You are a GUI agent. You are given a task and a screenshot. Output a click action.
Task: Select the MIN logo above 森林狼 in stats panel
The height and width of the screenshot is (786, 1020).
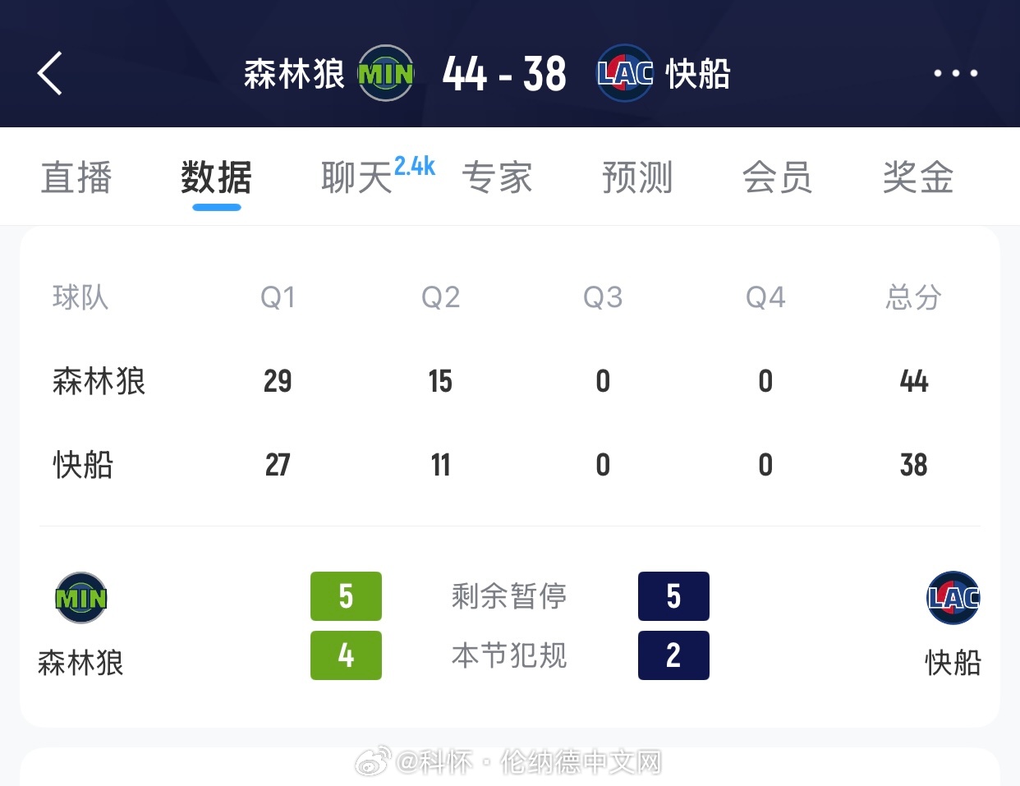click(80, 598)
